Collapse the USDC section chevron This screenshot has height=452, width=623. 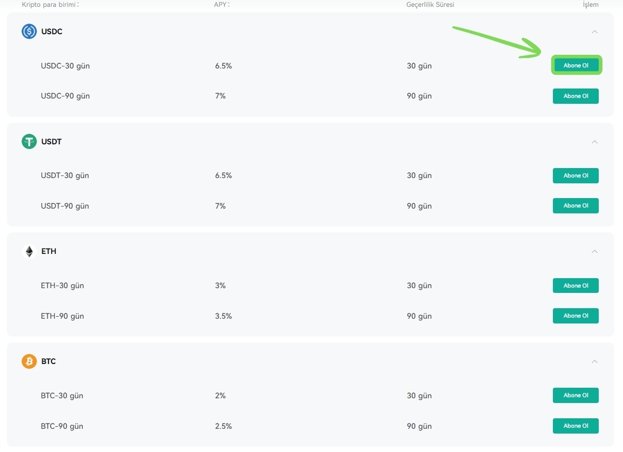595,32
